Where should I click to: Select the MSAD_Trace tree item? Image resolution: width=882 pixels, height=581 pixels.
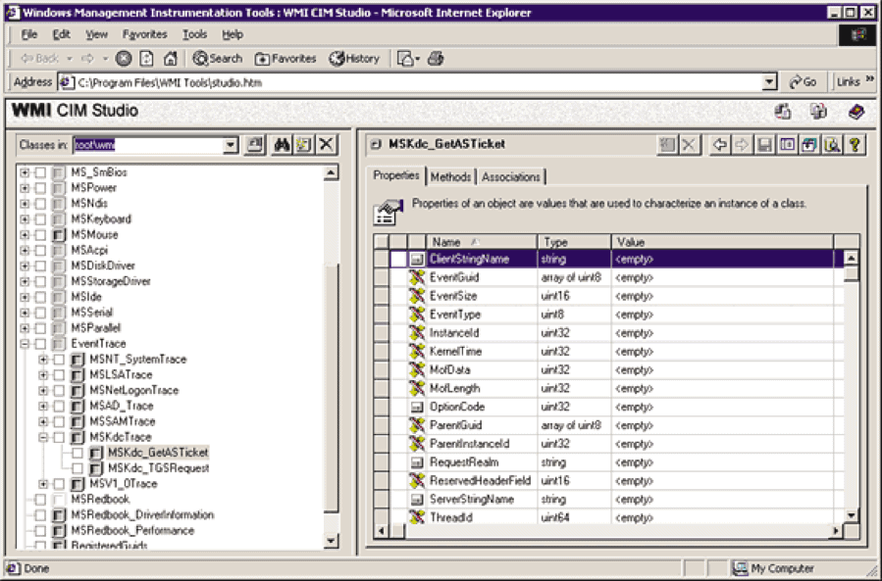pos(122,407)
